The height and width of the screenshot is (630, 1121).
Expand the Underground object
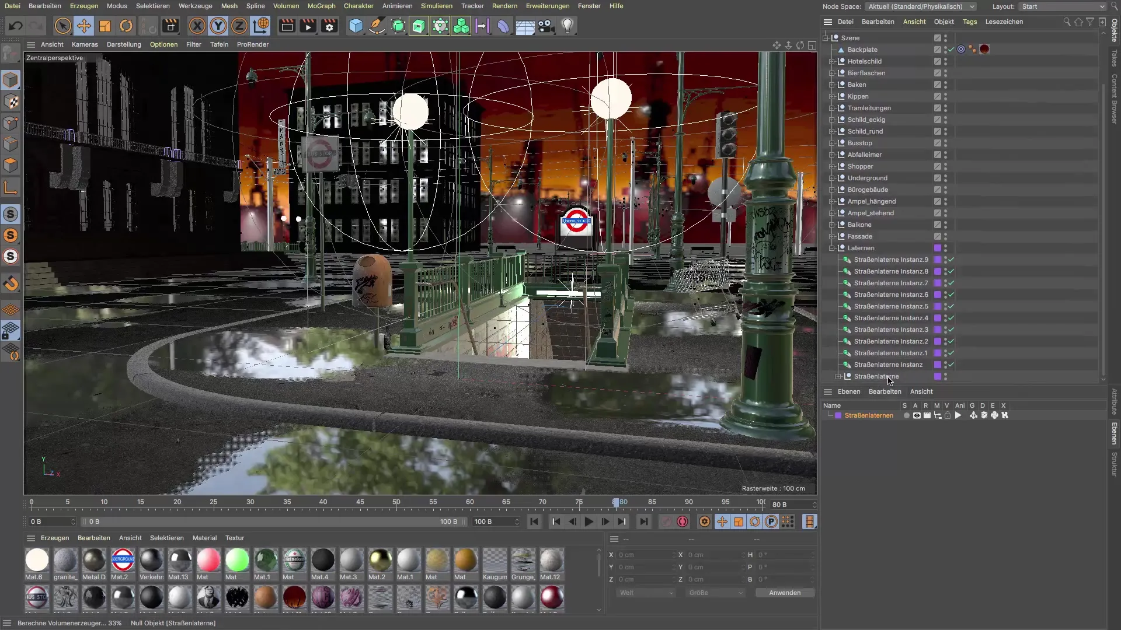click(832, 178)
